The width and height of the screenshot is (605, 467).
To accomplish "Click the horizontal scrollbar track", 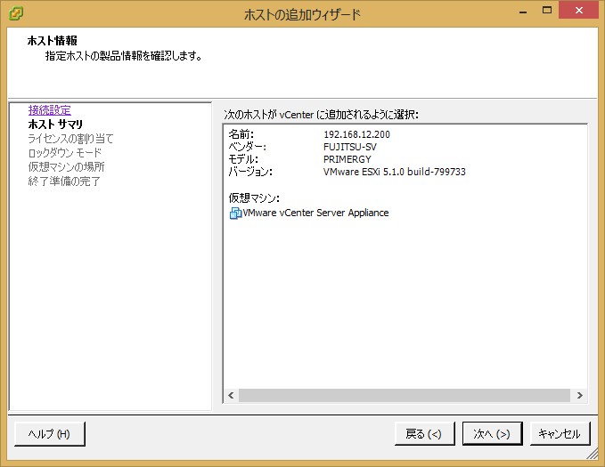I will (x=405, y=395).
